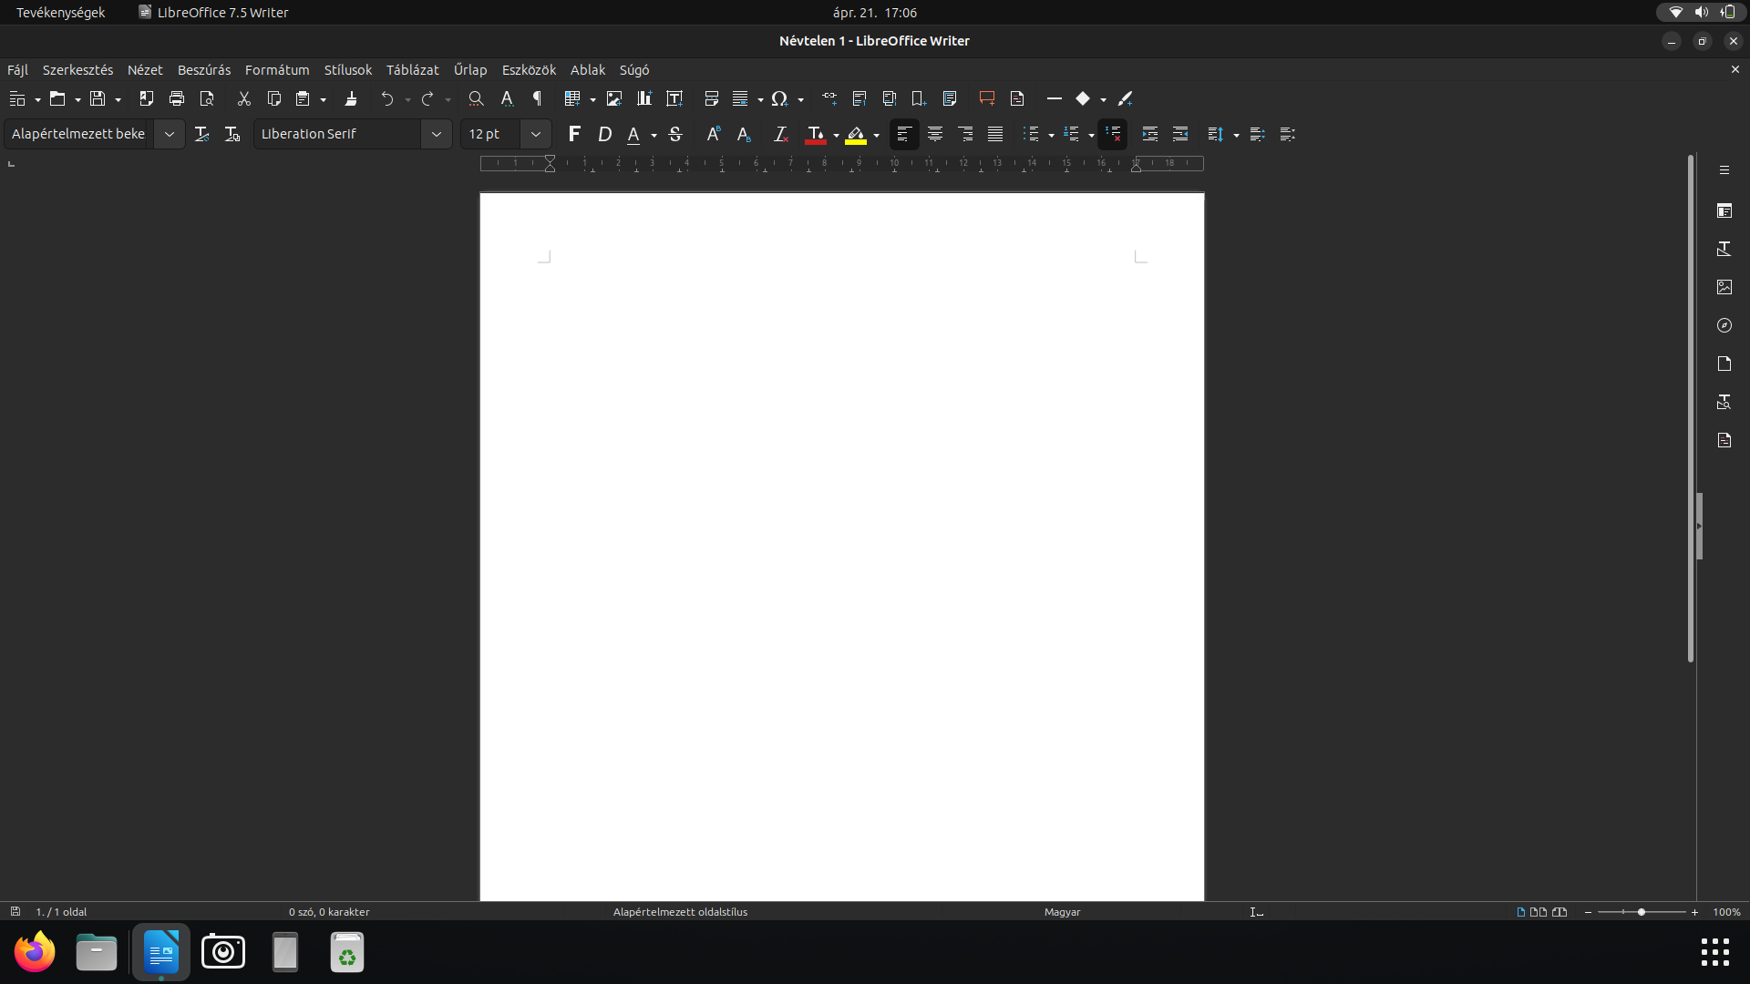Expand font name dropdown arrow
This screenshot has height=984, width=1750.
point(437,134)
